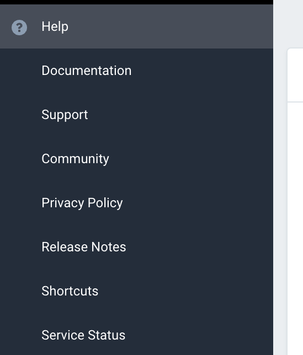
Task: Click the top header strip of the white card
Action: (x=295, y=75)
